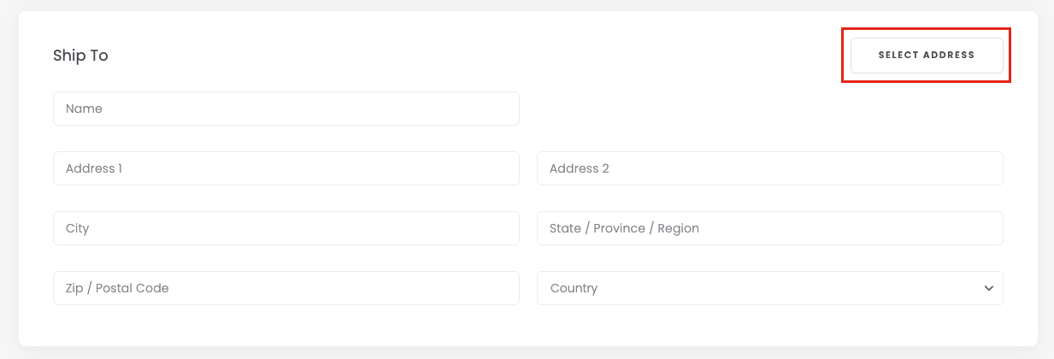The image size is (1054, 359).
Task: Choose a saved address via Select Address
Action: click(927, 56)
